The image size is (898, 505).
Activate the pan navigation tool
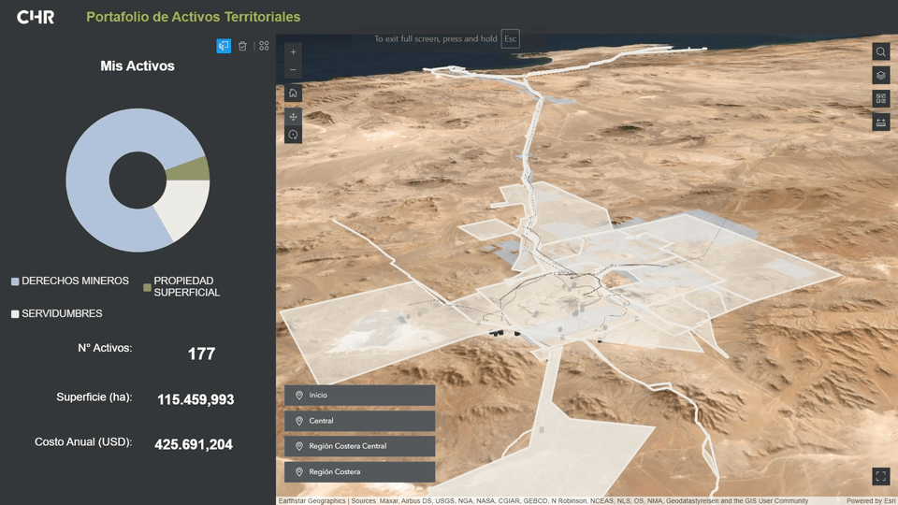click(293, 117)
